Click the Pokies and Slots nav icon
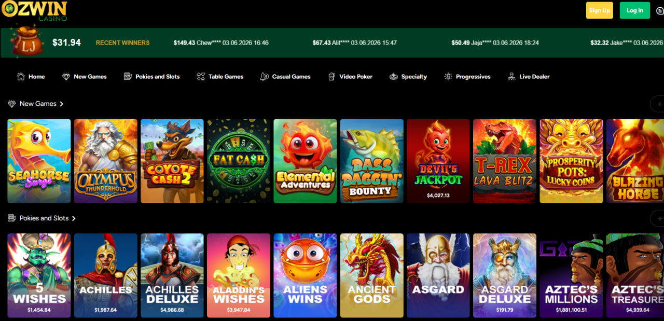The height and width of the screenshot is (321, 664). [128, 76]
